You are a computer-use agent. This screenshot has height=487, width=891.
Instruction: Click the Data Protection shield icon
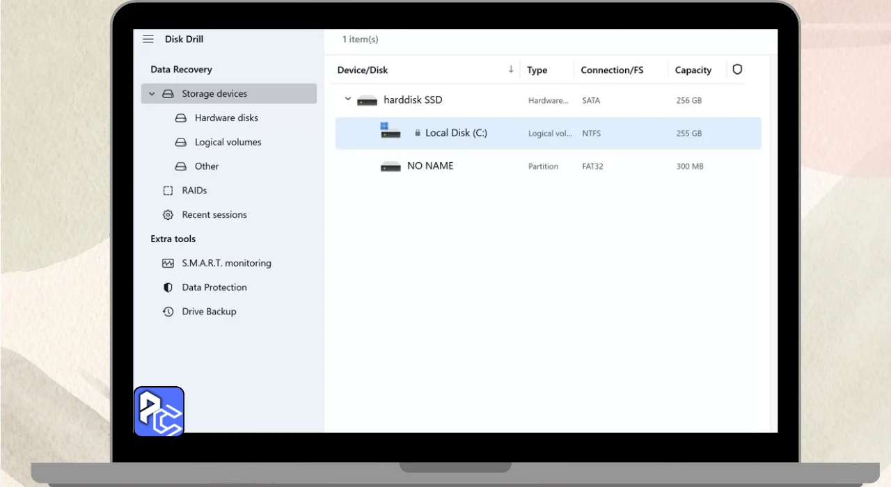tap(168, 287)
